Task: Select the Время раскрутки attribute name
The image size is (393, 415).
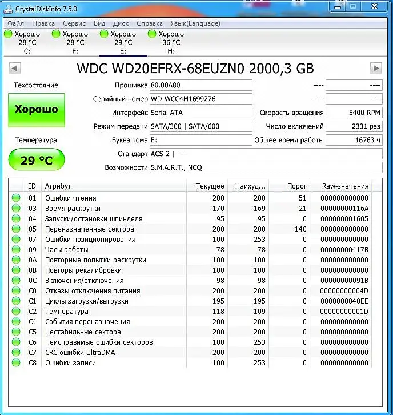Action: click(73, 209)
